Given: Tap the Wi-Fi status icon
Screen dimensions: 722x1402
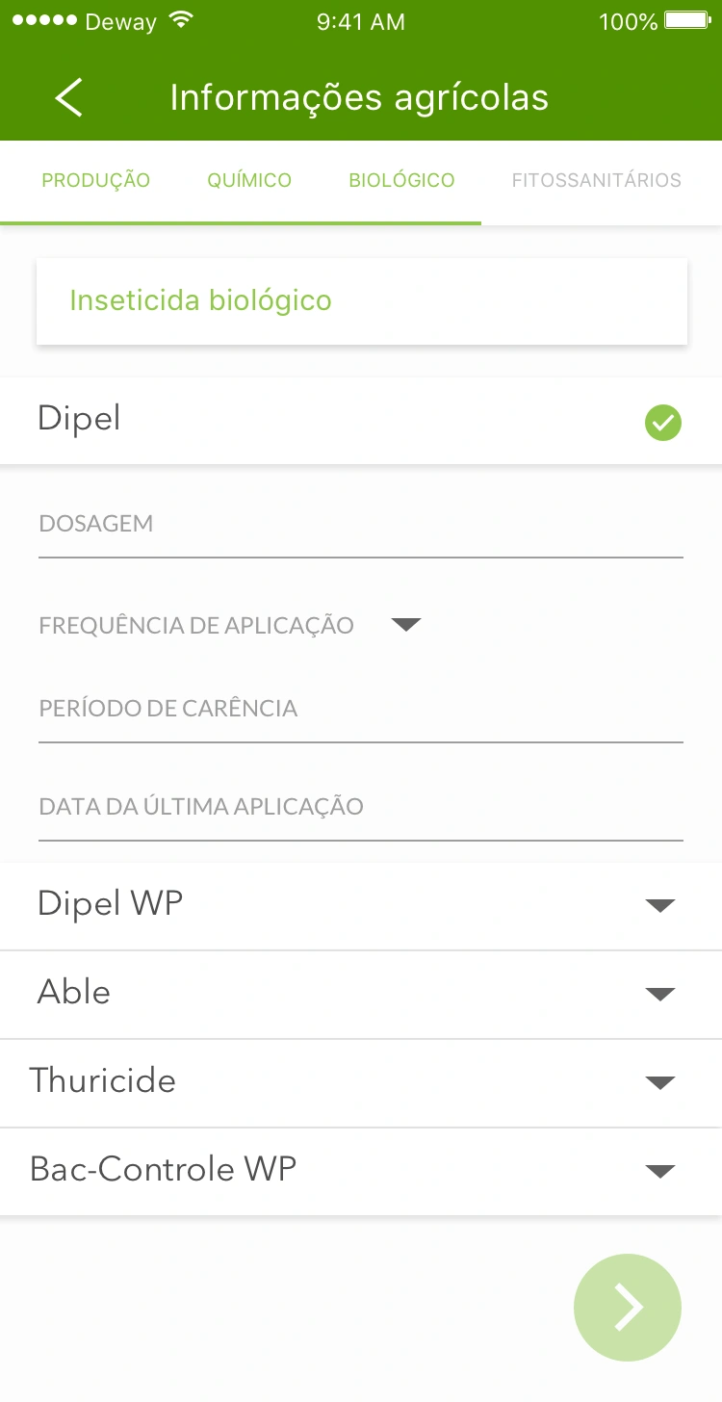Looking at the screenshot, I should (179, 21).
